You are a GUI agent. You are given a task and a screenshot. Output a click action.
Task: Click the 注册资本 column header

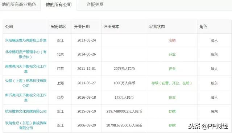click(111, 27)
